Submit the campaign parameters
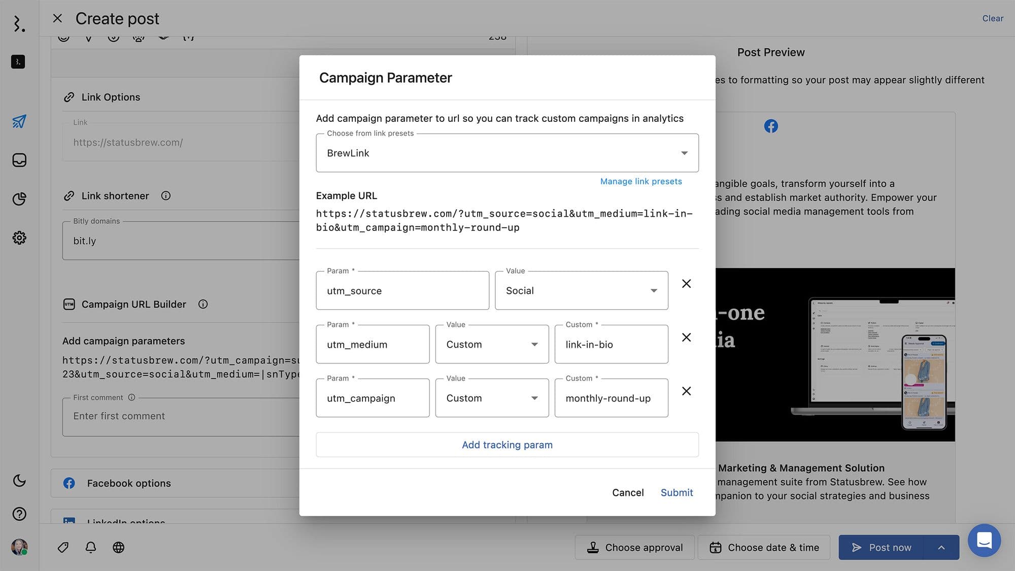Image resolution: width=1015 pixels, height=571 pixels. pyautogui.click(x=676, y=492)
